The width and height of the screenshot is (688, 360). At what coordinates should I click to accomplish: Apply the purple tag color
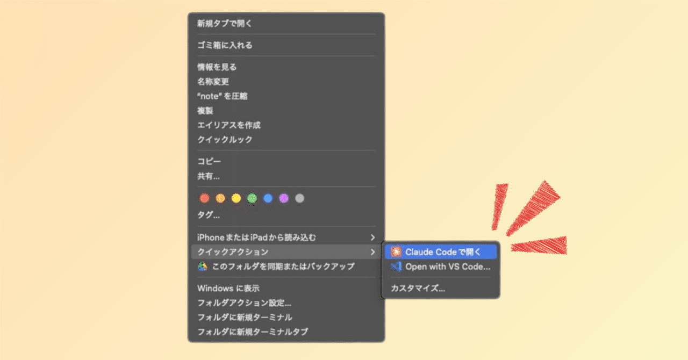(284, 198)
